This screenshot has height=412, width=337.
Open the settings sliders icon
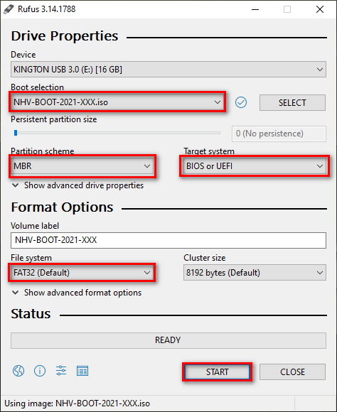[61, 371]
